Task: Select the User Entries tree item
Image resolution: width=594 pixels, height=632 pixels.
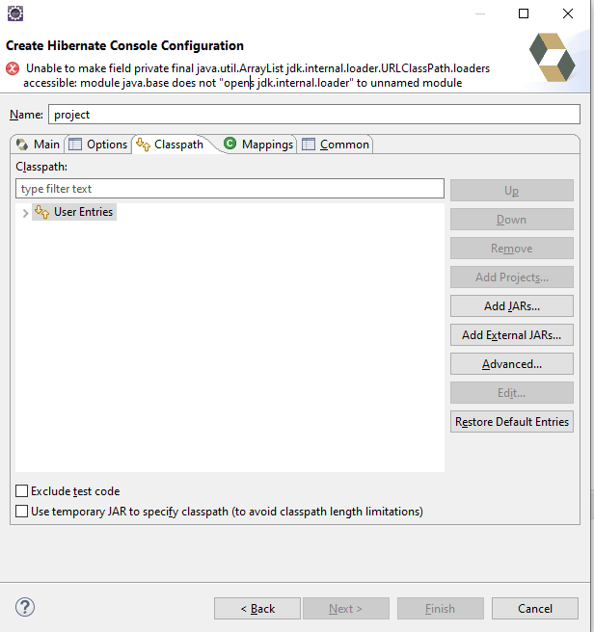Action: (83, 212)
